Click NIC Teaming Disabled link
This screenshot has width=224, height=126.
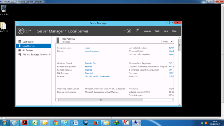click(x=89, y=73)
